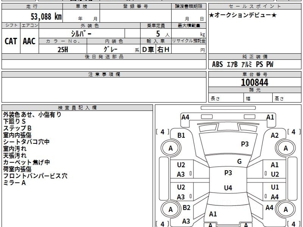Click the シルバー exterior color value
This screenshot has height=227, width=303.
(x=81, y=33)
